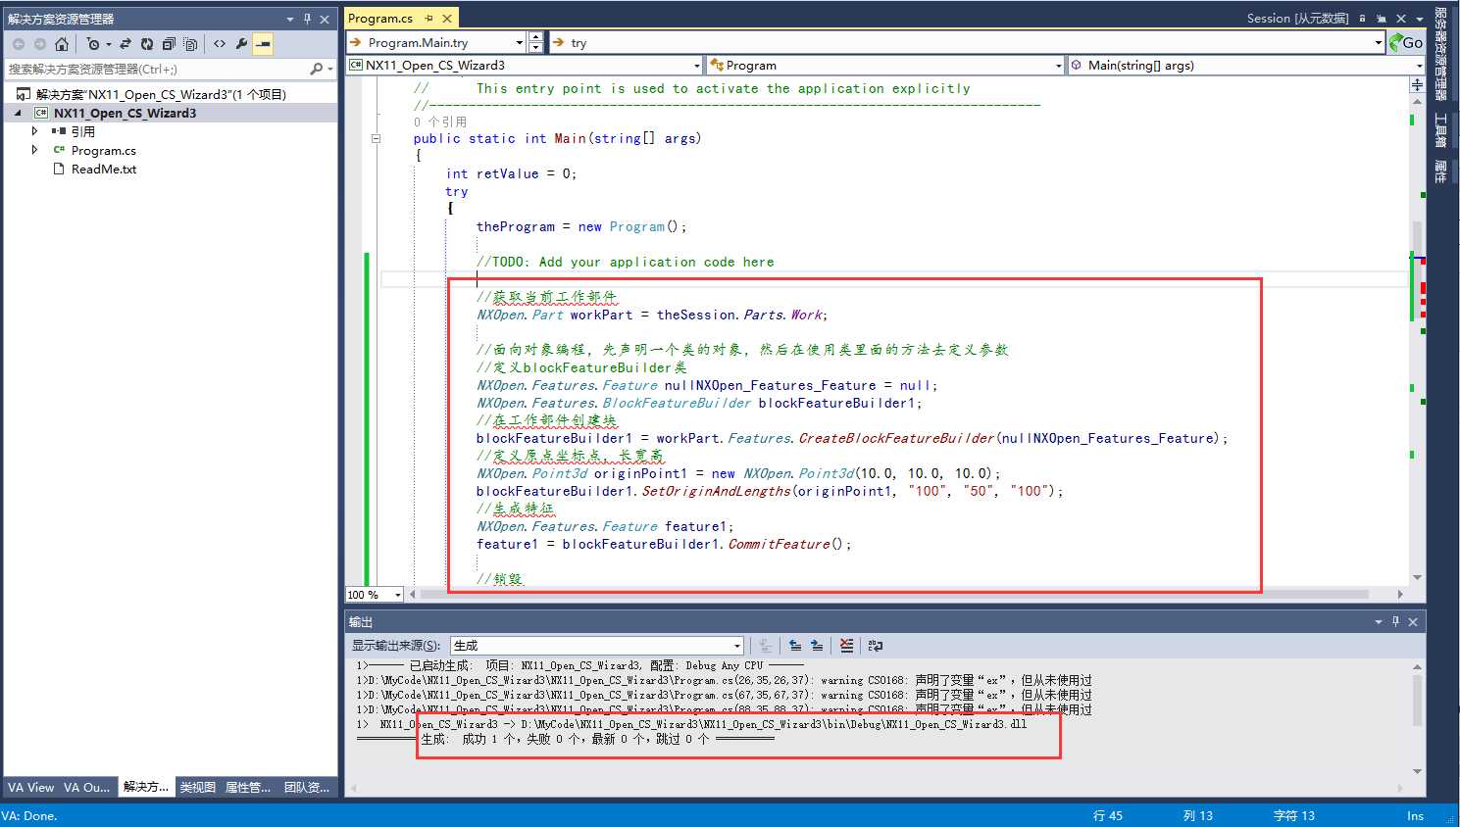Click Sync with Active Document icon
Screen dimensions: 1460x827
[x=126, y=44]
